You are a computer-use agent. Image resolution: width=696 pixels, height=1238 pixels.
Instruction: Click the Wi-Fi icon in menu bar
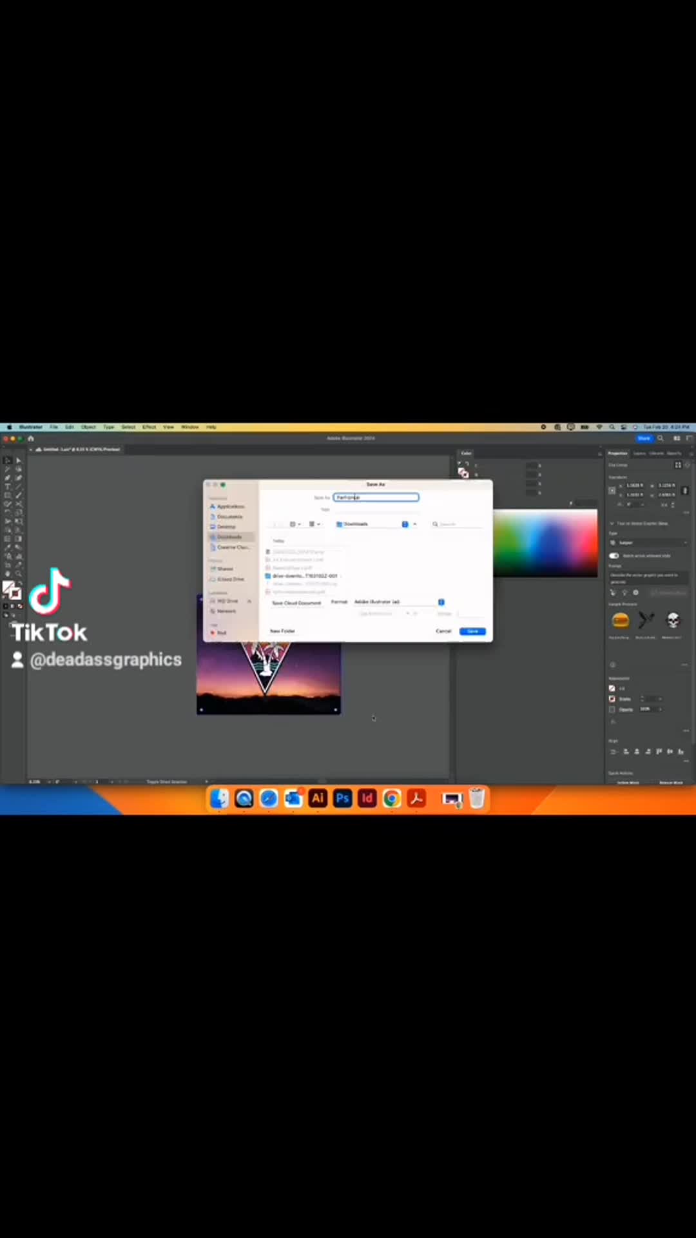coord(599,427)
